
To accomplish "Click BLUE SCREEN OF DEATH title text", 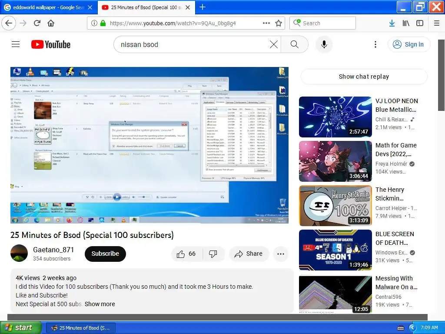I will click(x=395, y=238).
